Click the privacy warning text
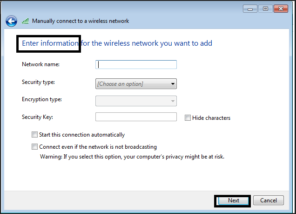The height and width of the screenshot is (214, 296). [x=132, y=157]
